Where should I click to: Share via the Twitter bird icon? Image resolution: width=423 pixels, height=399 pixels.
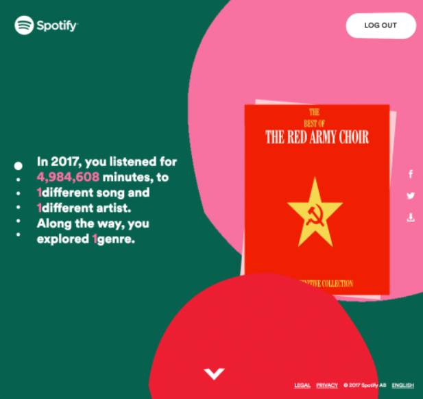pos(411,195)
